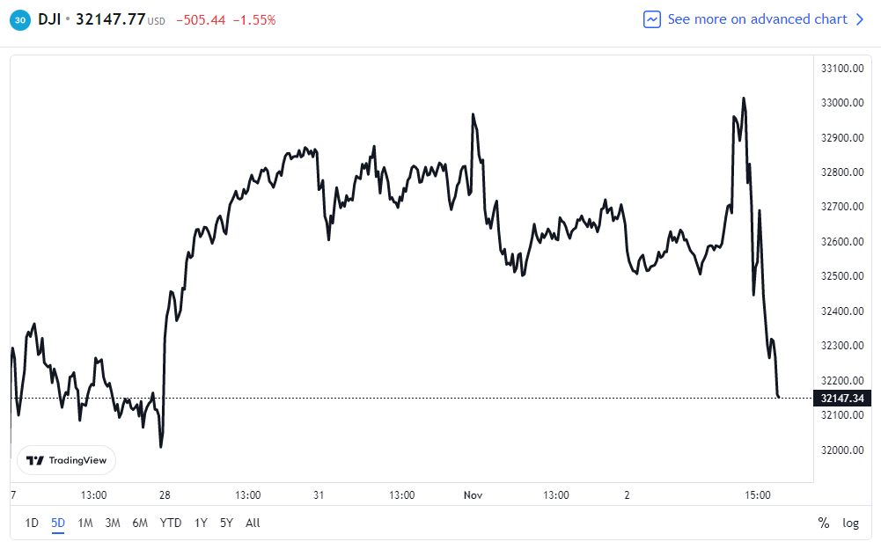
Task: Toggle the log scale mode
Action: 850,523
